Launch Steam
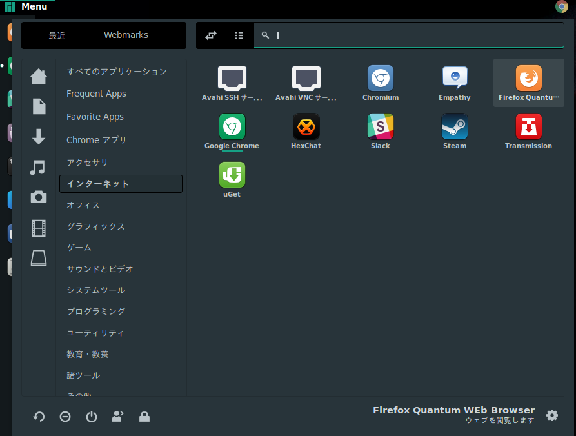Screen dimensions: 576x436 tap(454, 131)
